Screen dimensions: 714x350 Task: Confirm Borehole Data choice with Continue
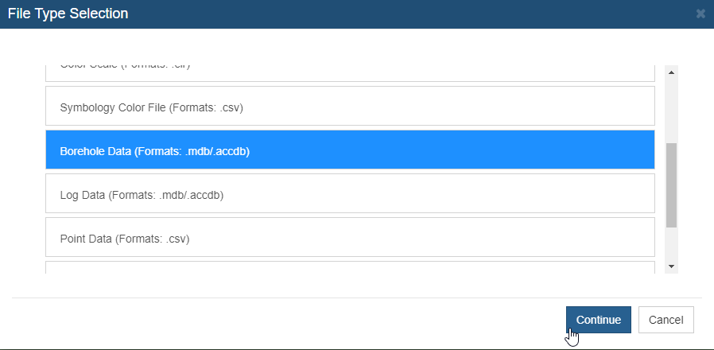(599, 320)
